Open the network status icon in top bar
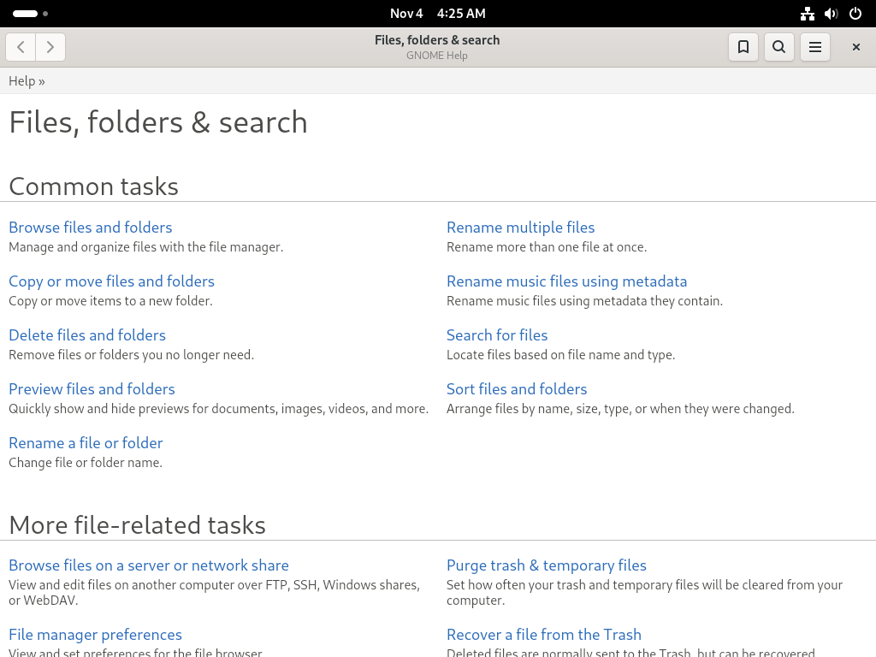Viewport: 876px width, 657px height. pyautogui.click(x=808, y=14)
